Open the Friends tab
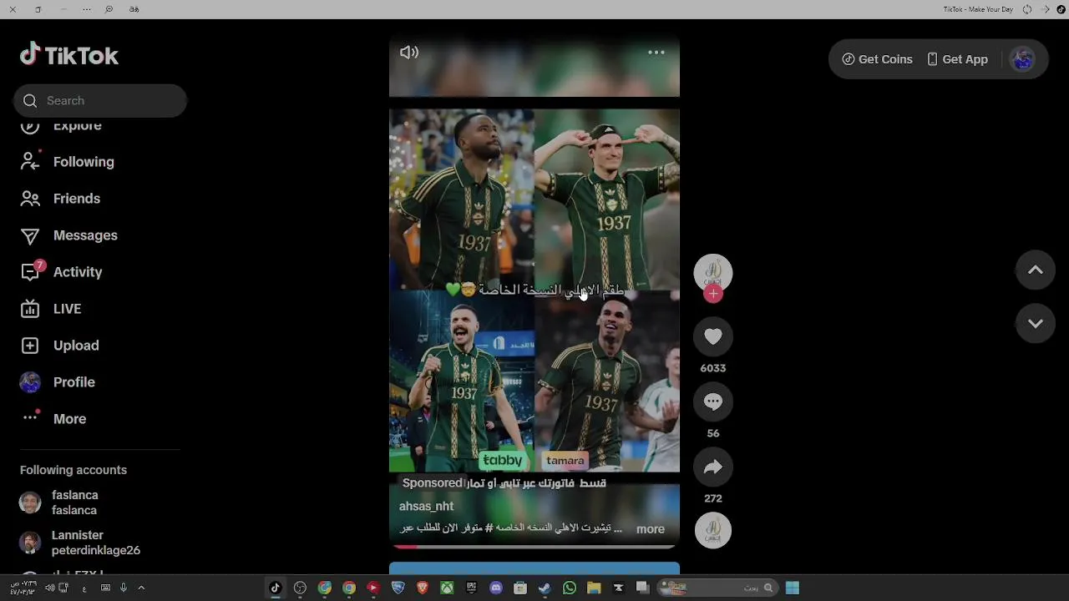This screenshot has height=601, width=1069. [x=77, y=199]
